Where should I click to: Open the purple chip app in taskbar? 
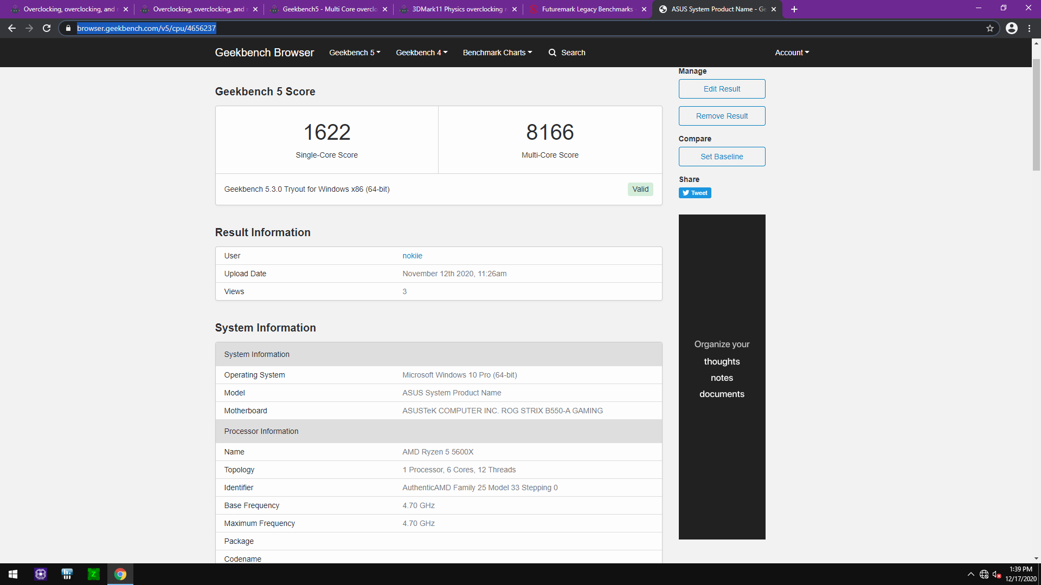click(41, 574)
